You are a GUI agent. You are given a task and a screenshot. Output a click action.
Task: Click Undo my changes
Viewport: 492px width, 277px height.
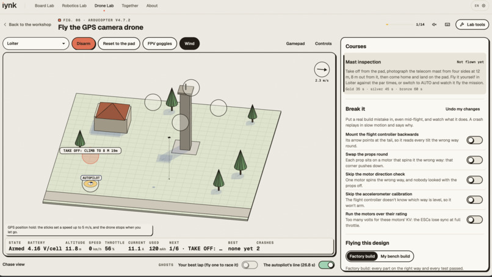coord(463,109)
